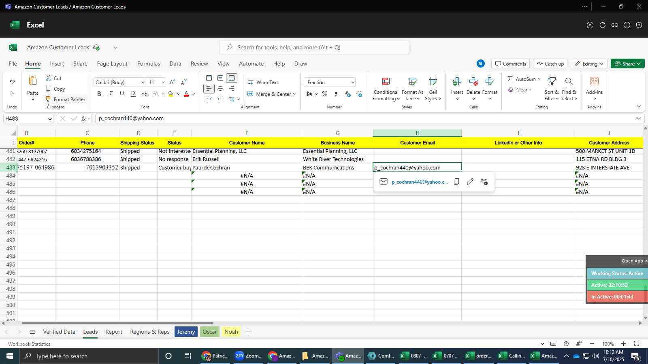Open the Windows Start menu
This screenshot has height=364, width=648.
pyautogui.click(x=9, y=356)
